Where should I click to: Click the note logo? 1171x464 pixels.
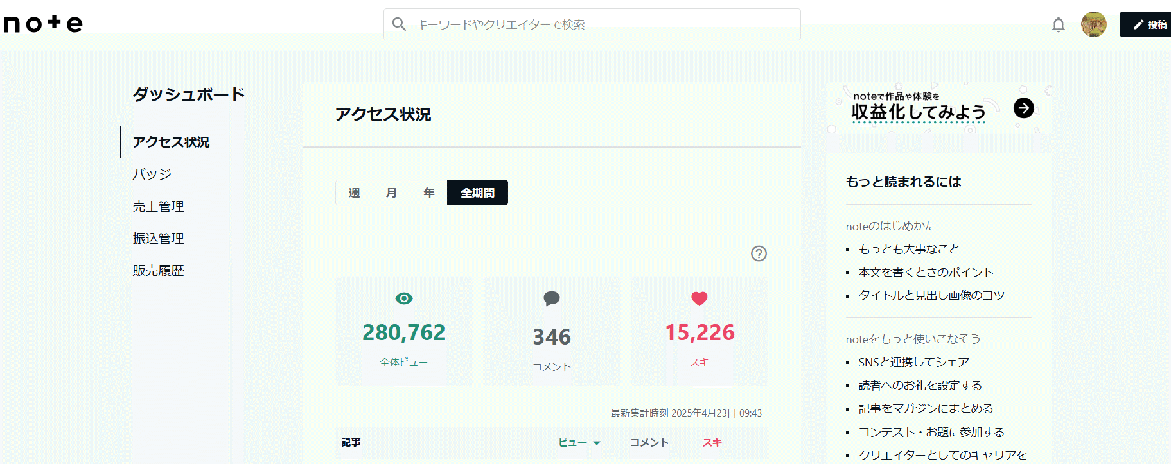(x=43, y=24)
